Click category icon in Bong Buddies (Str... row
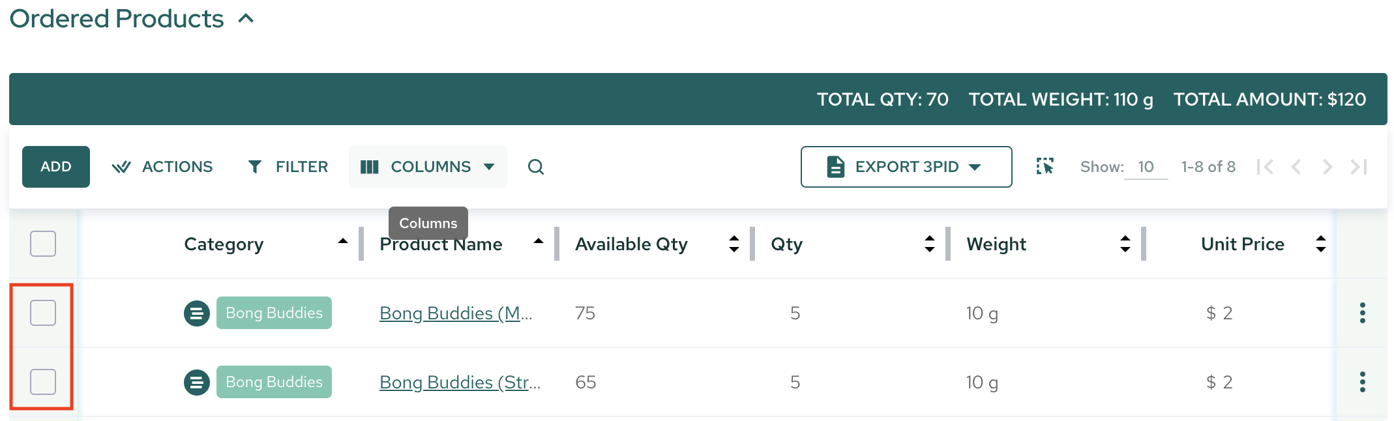Image resolution: width=1394 pixels, height=421 pixels. coord(197,383)
